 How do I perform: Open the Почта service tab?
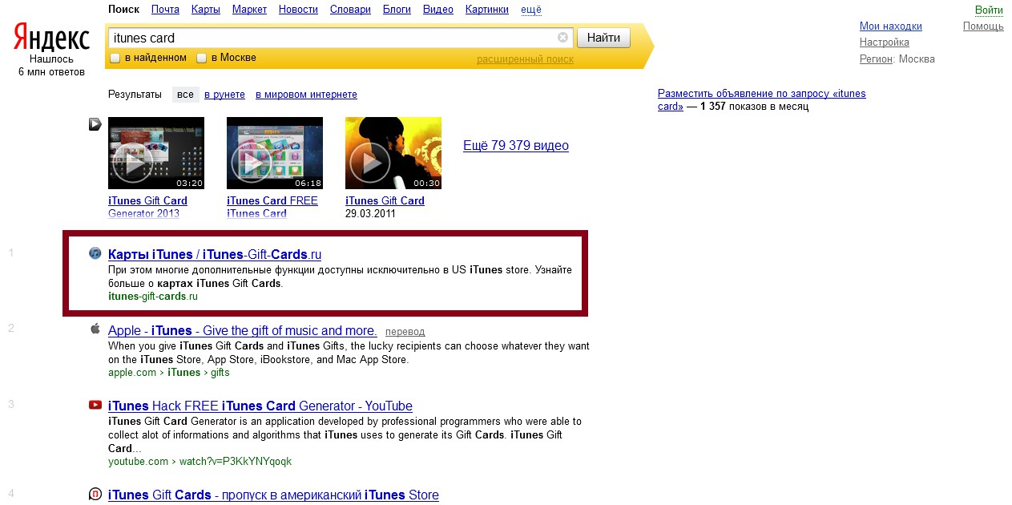pyautogui.click(x=165, y=10)
